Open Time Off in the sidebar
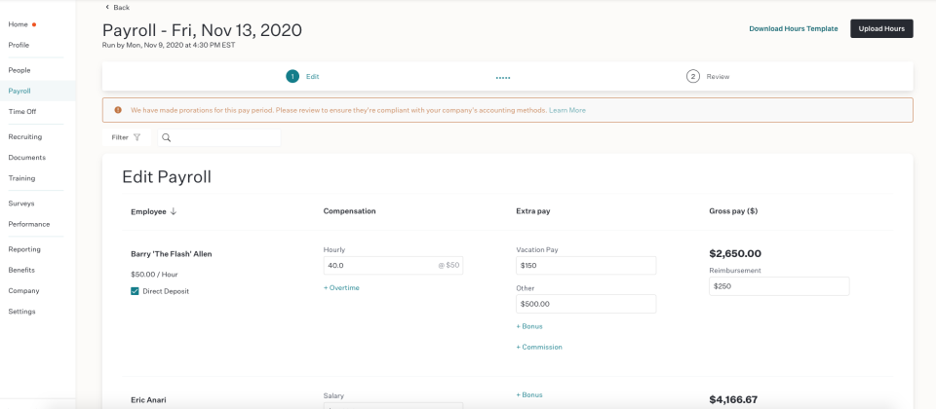This screenshot has height=409, width=936. pos(22,111)
